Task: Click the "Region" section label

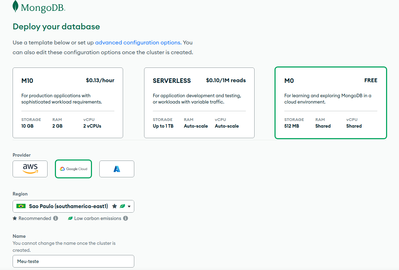Action: (20, 194)
